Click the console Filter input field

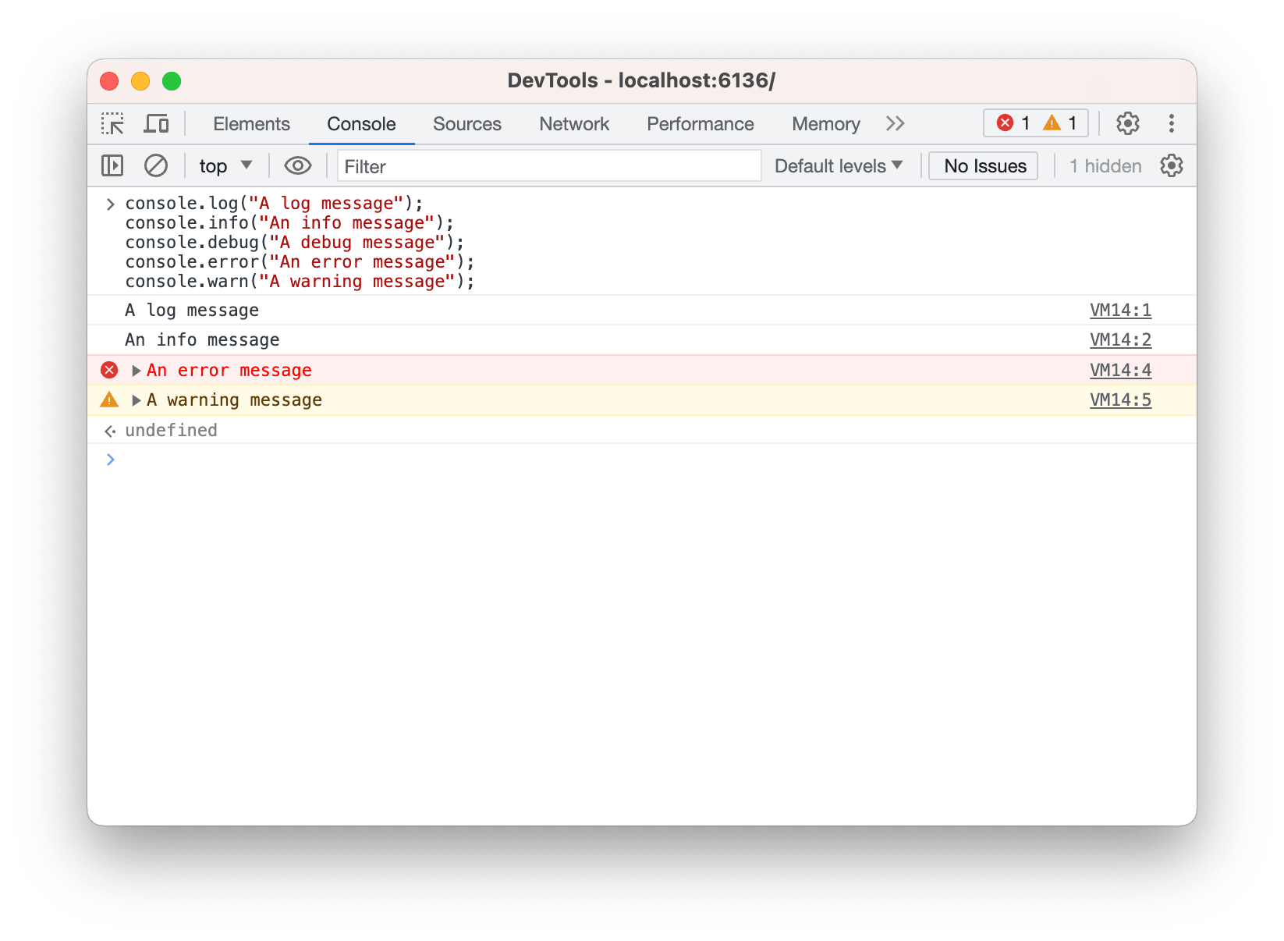click(x=546, y=166)
